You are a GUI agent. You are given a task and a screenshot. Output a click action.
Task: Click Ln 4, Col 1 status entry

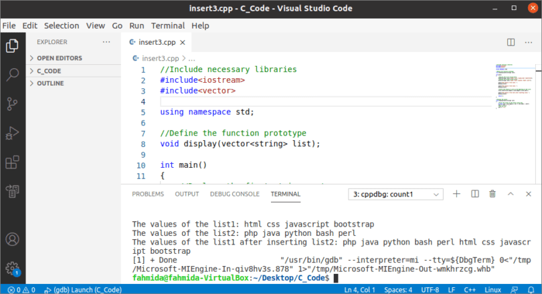coord(359,290)
